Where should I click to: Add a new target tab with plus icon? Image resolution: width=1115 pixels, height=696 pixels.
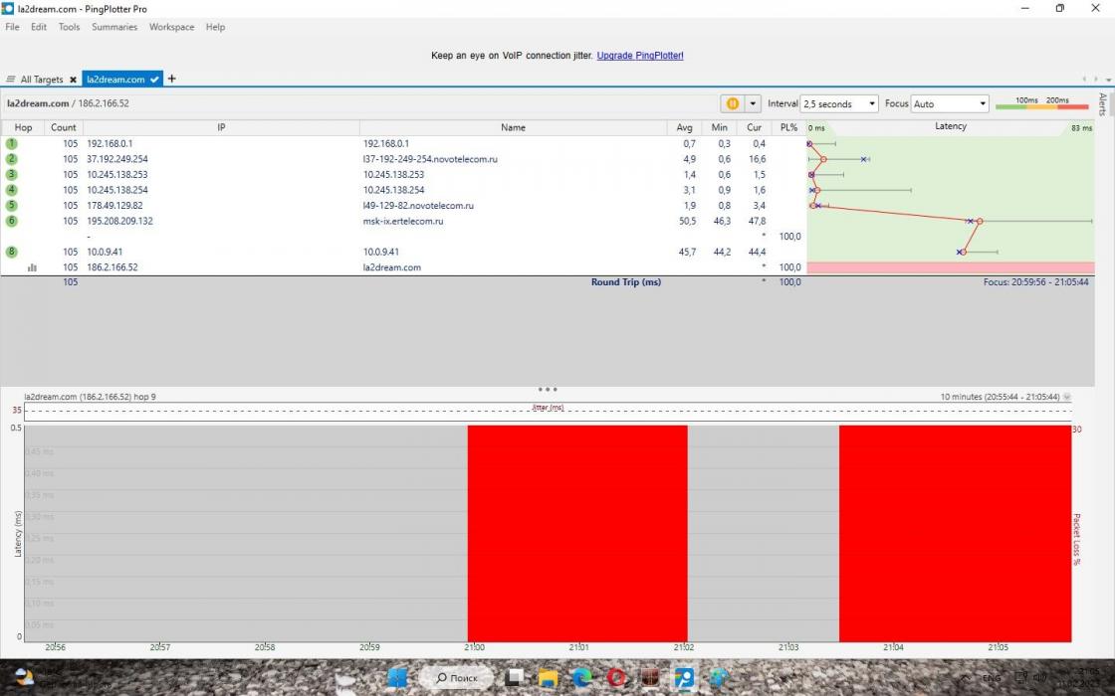(171, 79)
